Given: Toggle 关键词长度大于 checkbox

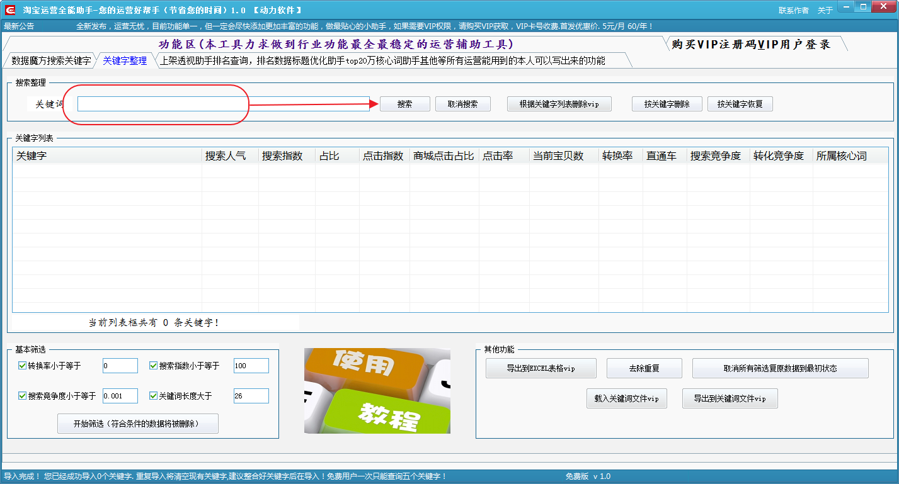Looking at the screenshot, I should pos(154,396).
